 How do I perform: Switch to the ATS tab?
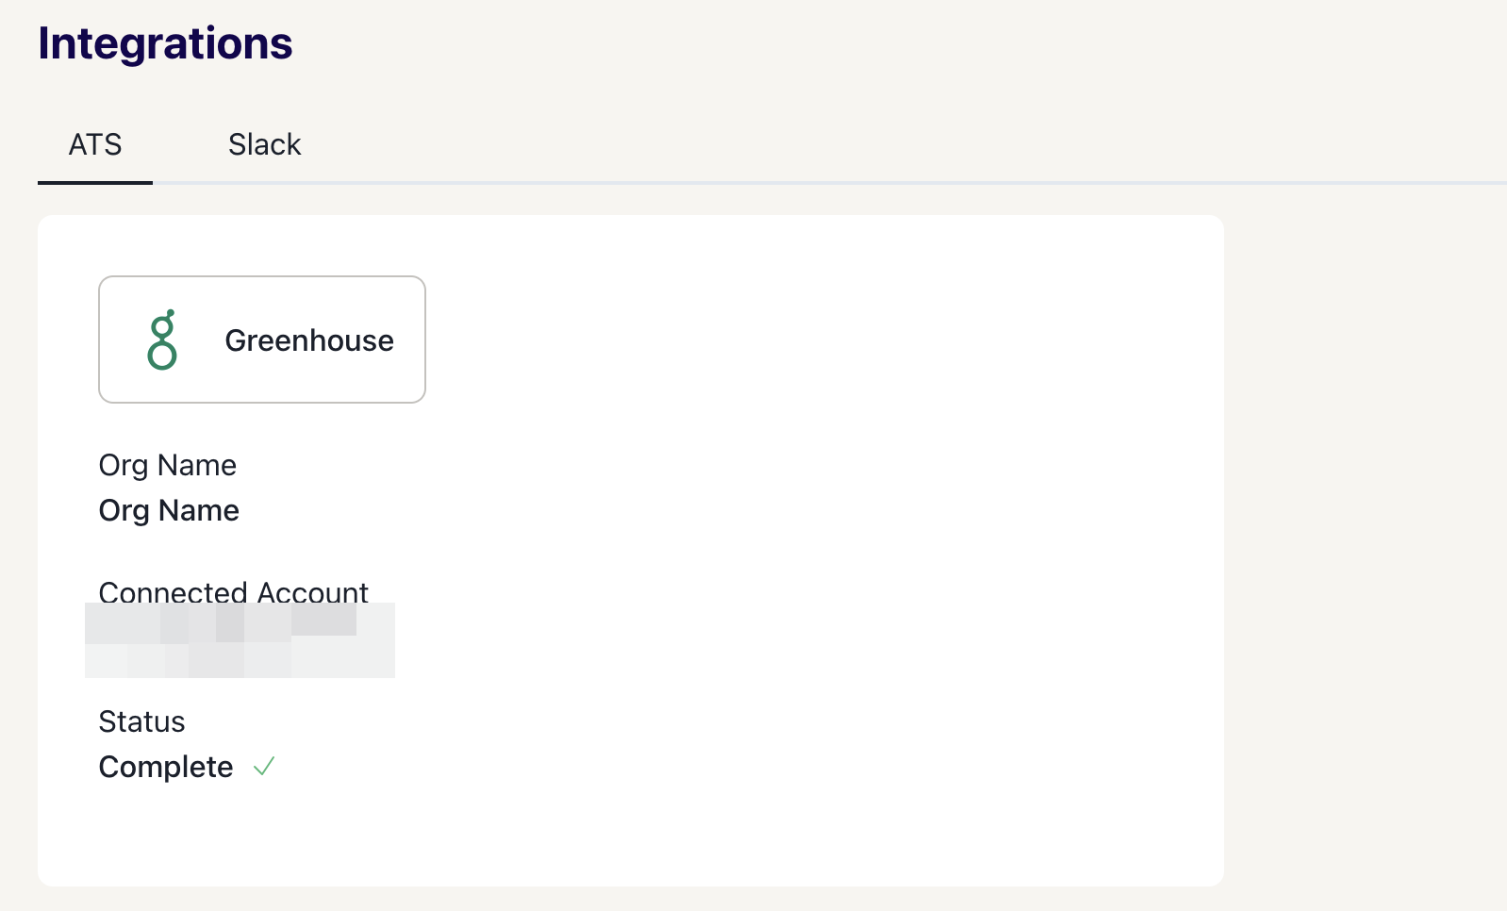95,144
